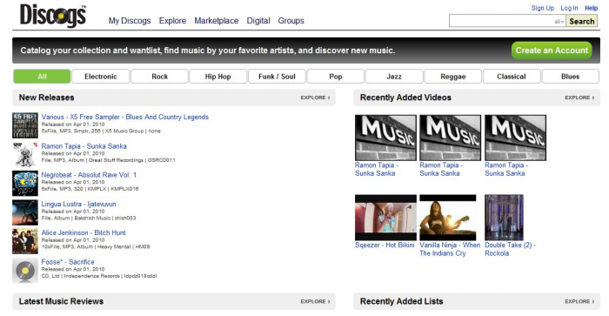Open Lingua Lustra - Ijatevuvun link
The height and width of the screenshot is (316, 609).
coord(78,204)
